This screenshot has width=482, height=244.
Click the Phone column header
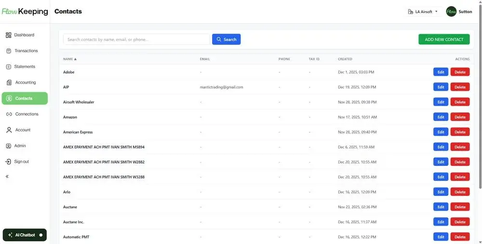(284, 59)
